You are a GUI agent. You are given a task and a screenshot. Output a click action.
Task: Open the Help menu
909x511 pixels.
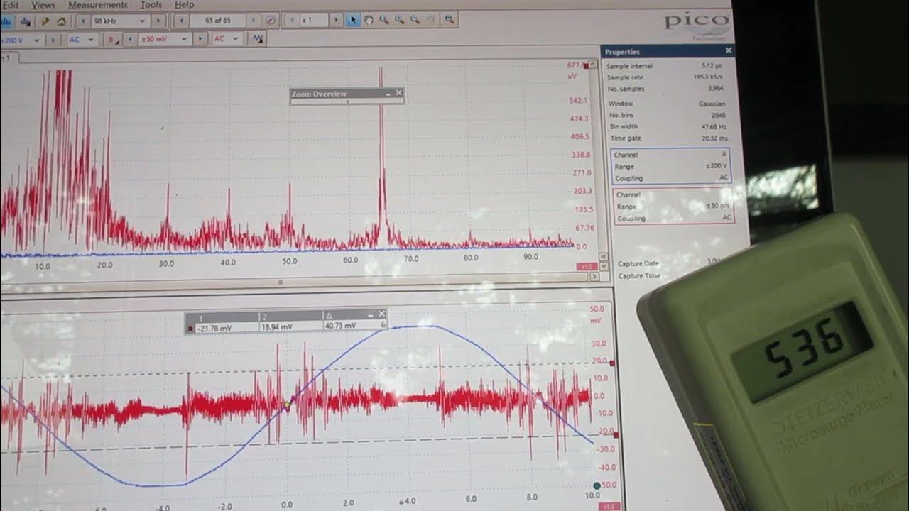(184, 5)
